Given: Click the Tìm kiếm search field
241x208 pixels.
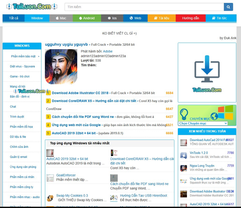Looking at the screenshot, I should [144, 7].
